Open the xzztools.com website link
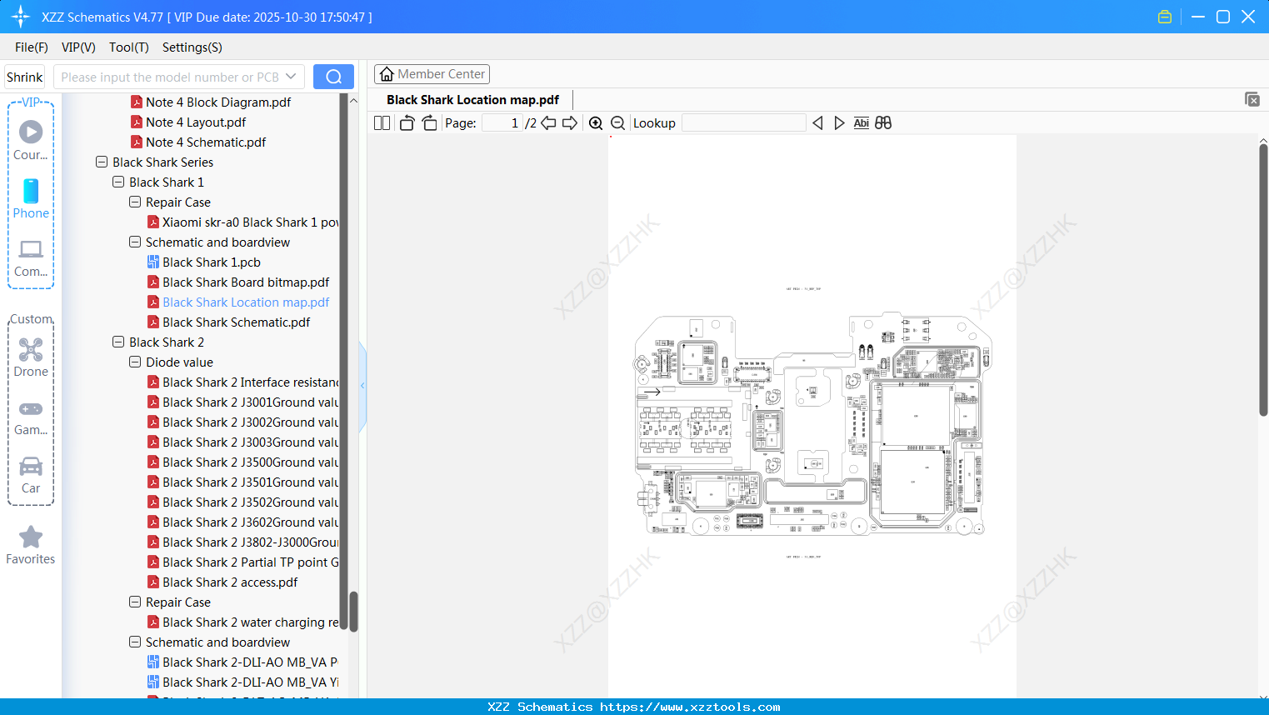 (x=690, y=707)
